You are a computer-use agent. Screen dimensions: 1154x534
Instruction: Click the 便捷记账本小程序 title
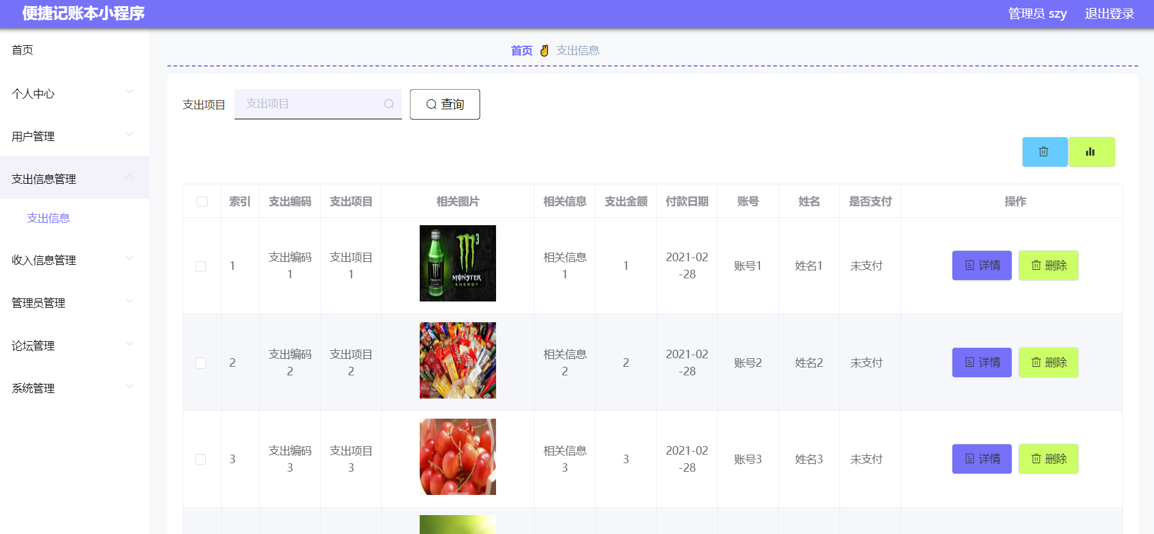pos(84,13)
